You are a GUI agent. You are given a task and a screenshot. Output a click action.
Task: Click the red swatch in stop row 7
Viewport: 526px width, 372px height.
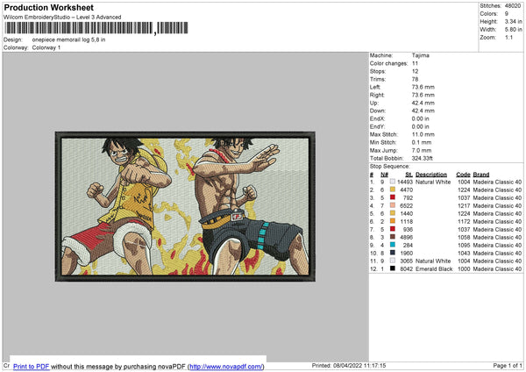point(393,229)
